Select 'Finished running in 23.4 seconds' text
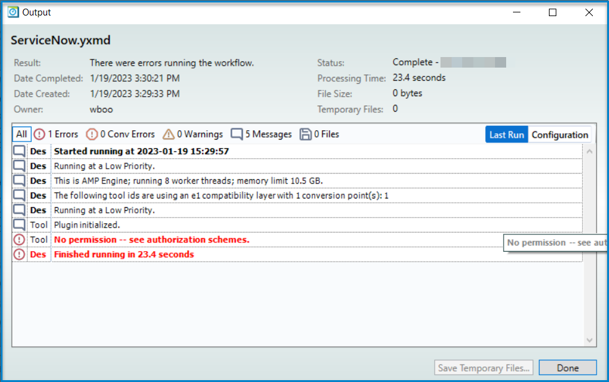 pos(124,254)
